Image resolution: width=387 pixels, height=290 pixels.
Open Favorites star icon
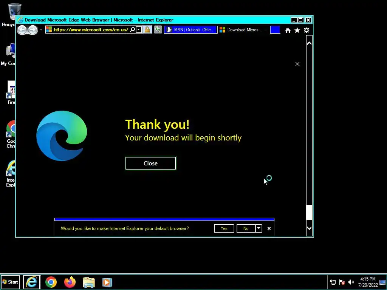click(x=297, y=30)
